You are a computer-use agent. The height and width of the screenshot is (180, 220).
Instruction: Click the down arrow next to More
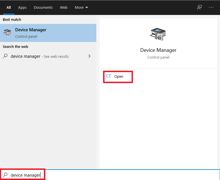pos(86,8)
